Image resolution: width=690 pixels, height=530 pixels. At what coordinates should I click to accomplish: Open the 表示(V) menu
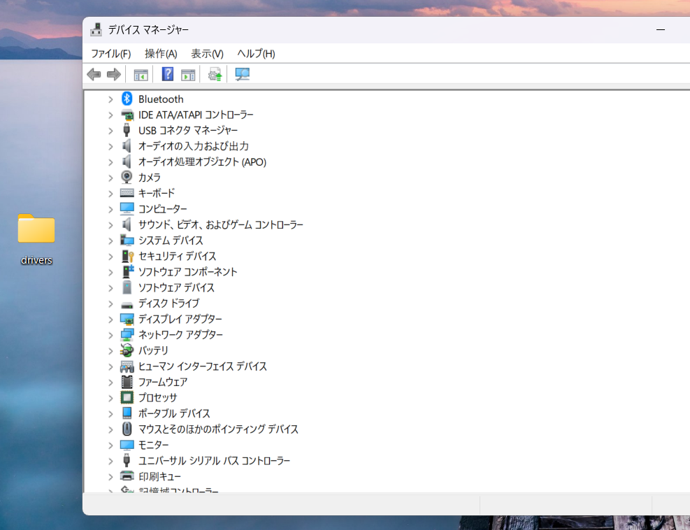click(207, 54)
